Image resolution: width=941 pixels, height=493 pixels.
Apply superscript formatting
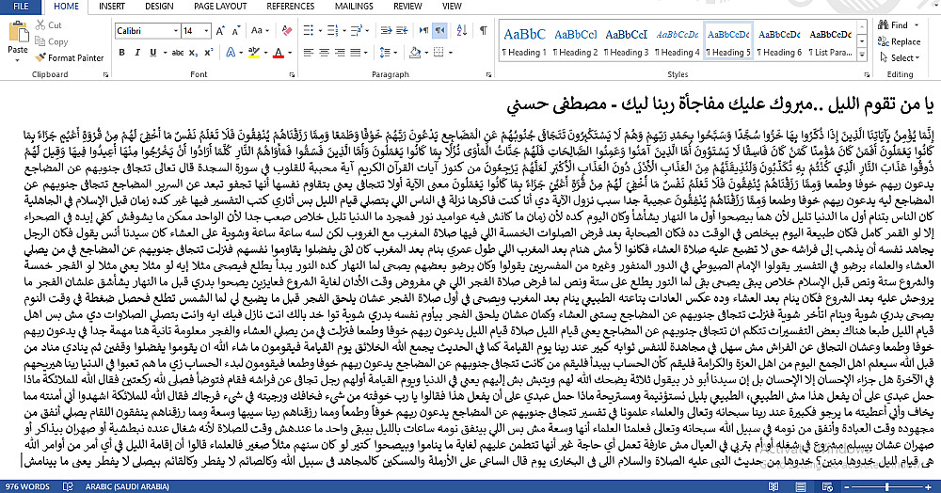(x=208, y=53)
